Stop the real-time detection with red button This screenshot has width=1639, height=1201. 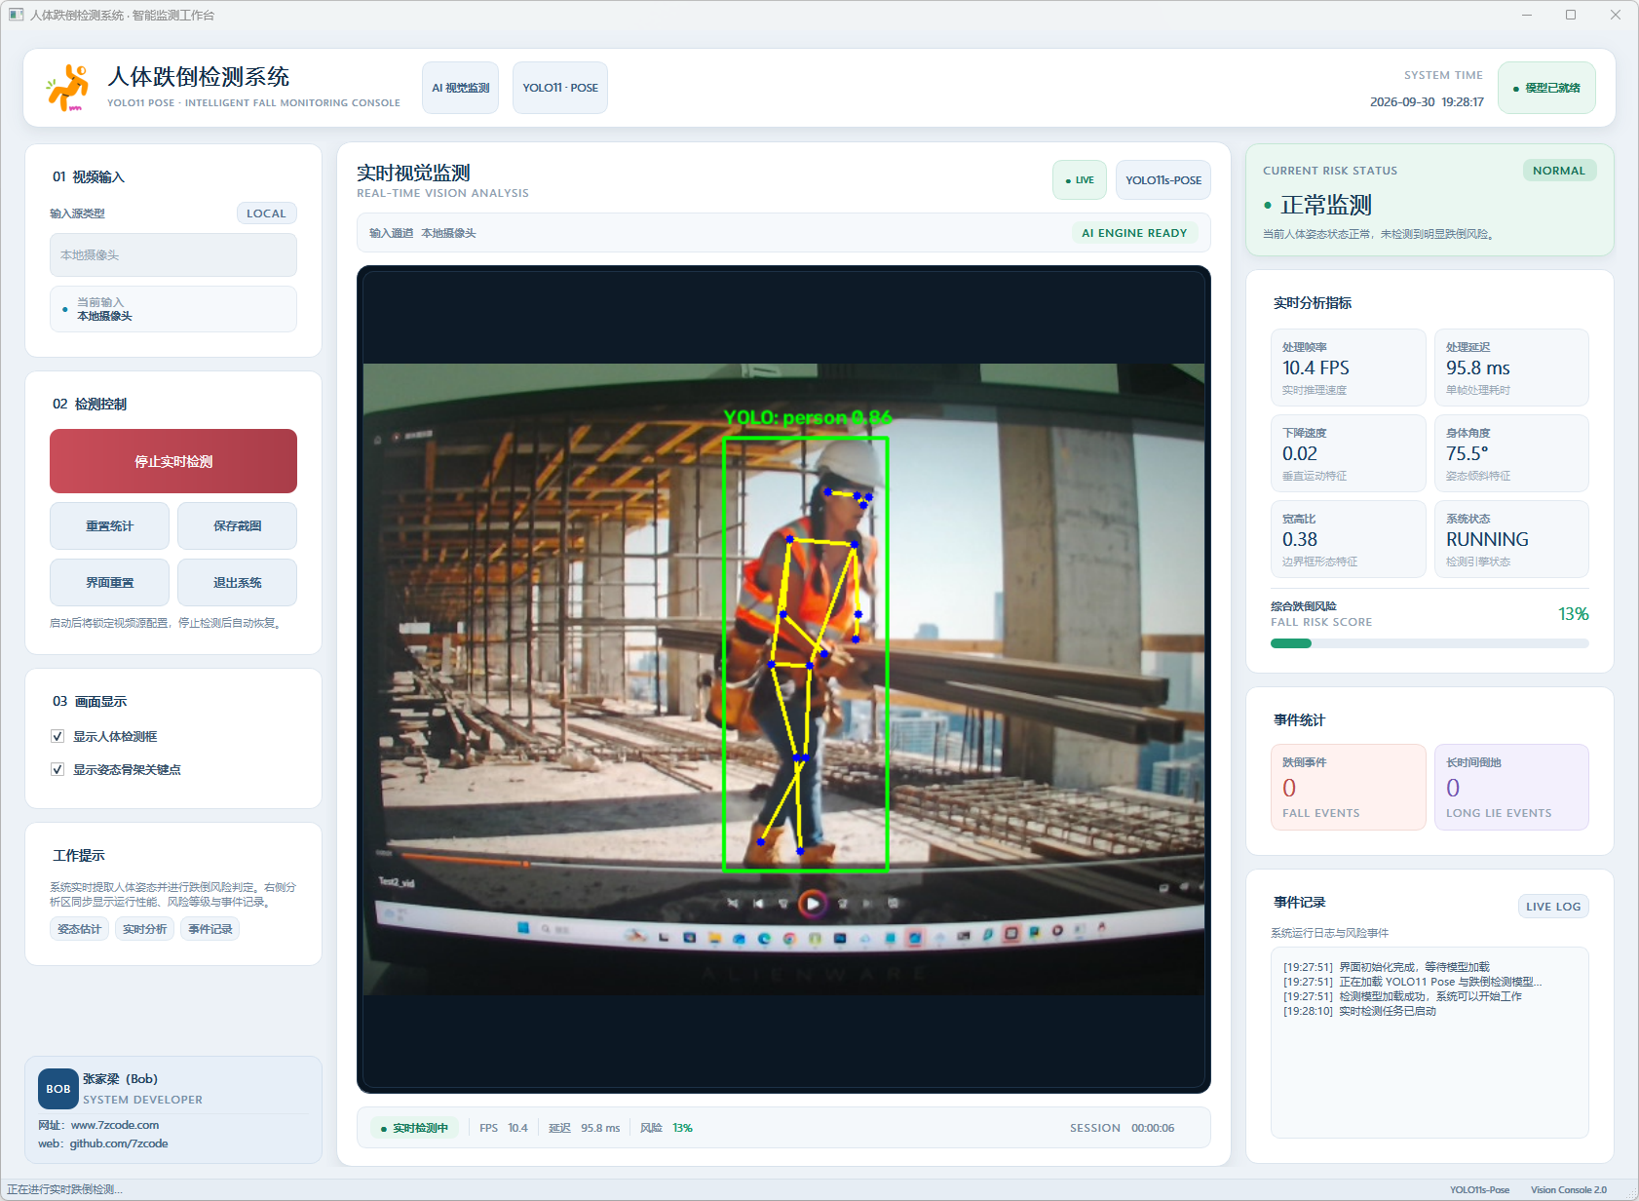coord(173,461)
